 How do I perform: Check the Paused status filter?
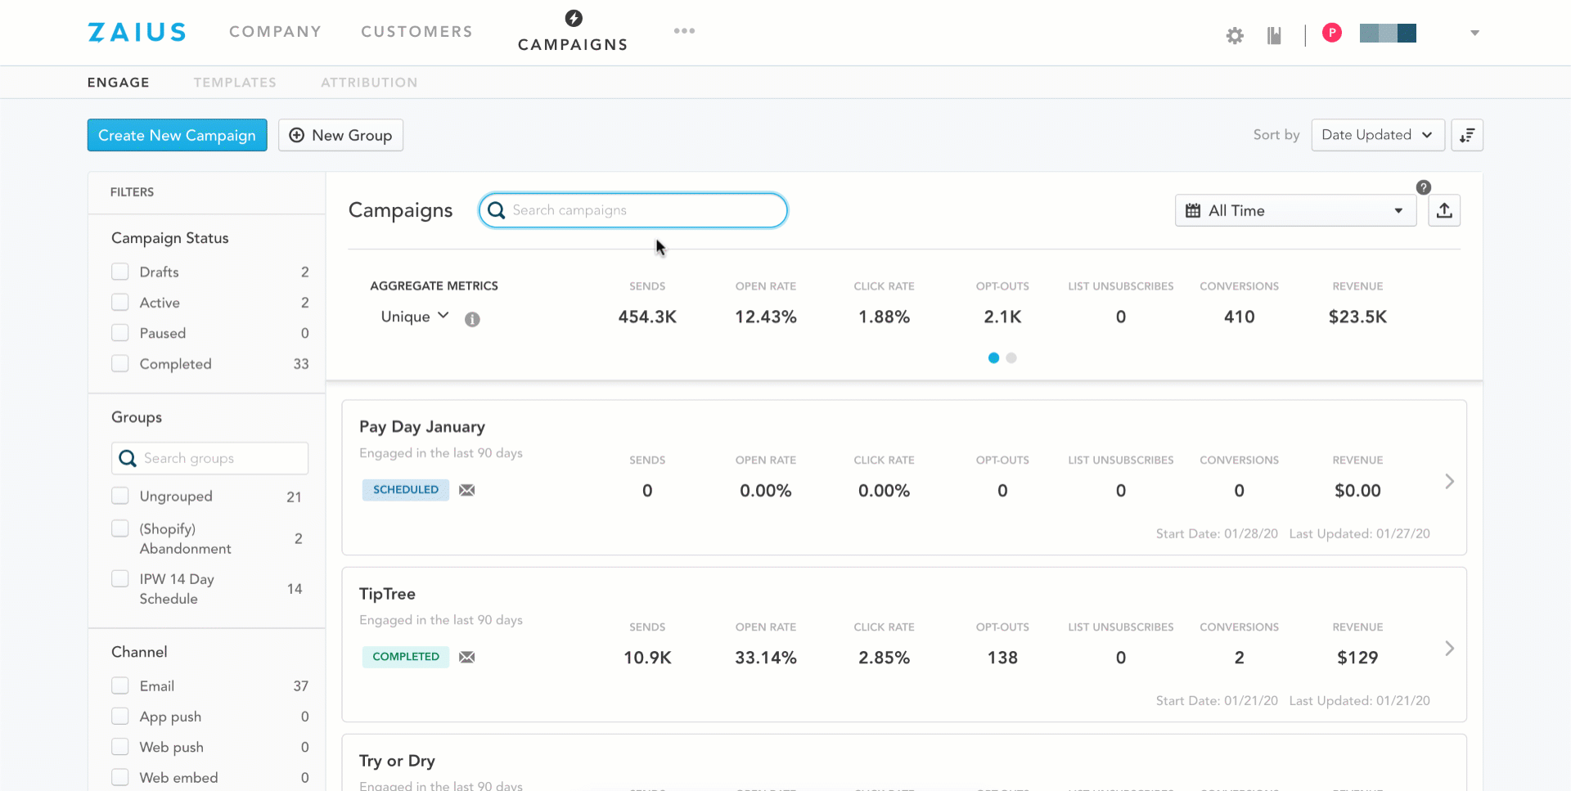click(x=120, y=333)
